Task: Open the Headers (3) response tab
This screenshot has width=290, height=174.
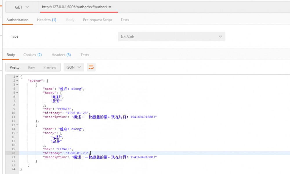Action: [x=61, y=55]
